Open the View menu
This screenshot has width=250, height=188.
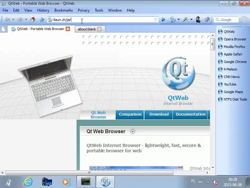coord(28,10)
